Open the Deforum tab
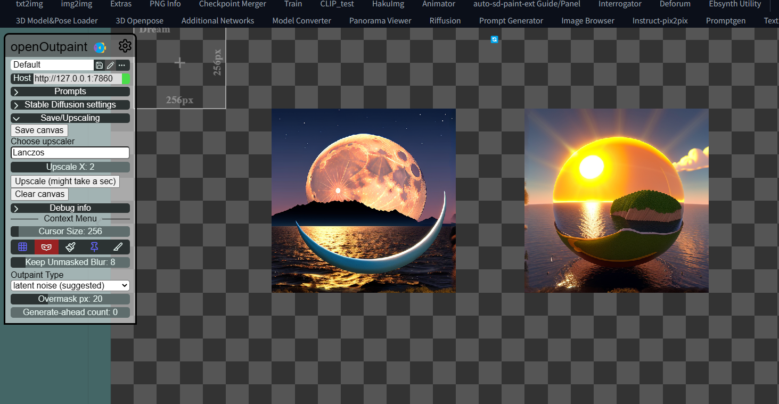Image resolution: width=779 pixels, height=404 pixels. click(675, 4)
